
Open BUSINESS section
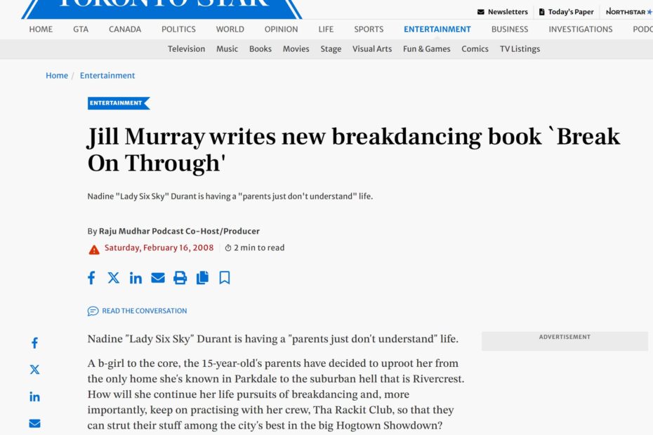(510, 29)
